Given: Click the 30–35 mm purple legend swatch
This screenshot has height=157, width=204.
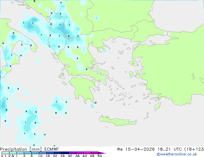Looking at the screenshot, I should point(72,153).
